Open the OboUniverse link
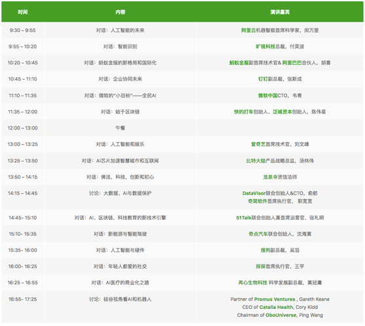The height and width of the screenshot is (326, 365). click(x=281, y=315)
